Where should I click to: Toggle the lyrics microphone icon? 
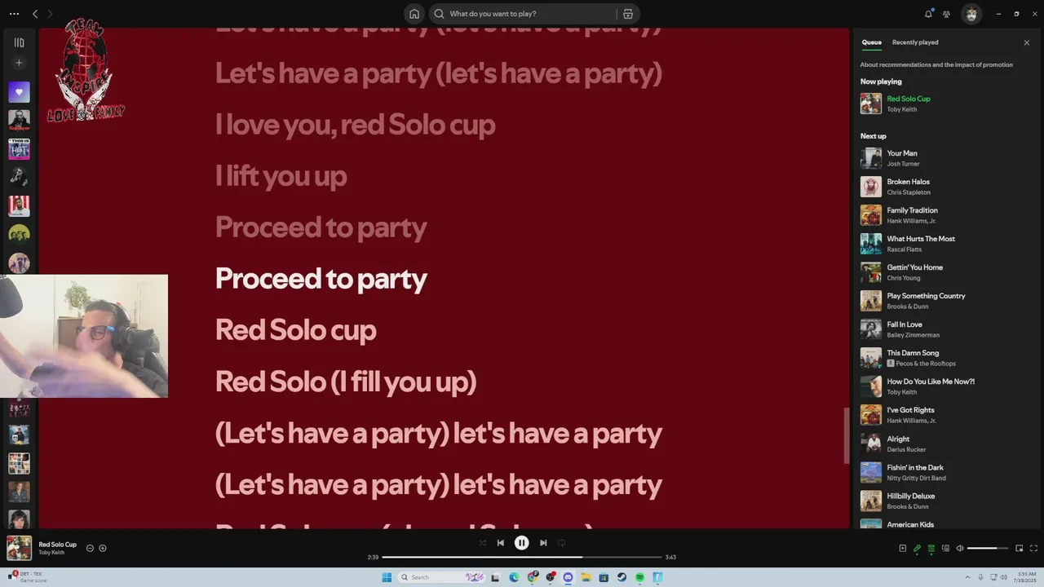coord(917,548)
